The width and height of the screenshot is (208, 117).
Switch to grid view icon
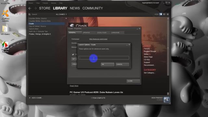(168, 14)
